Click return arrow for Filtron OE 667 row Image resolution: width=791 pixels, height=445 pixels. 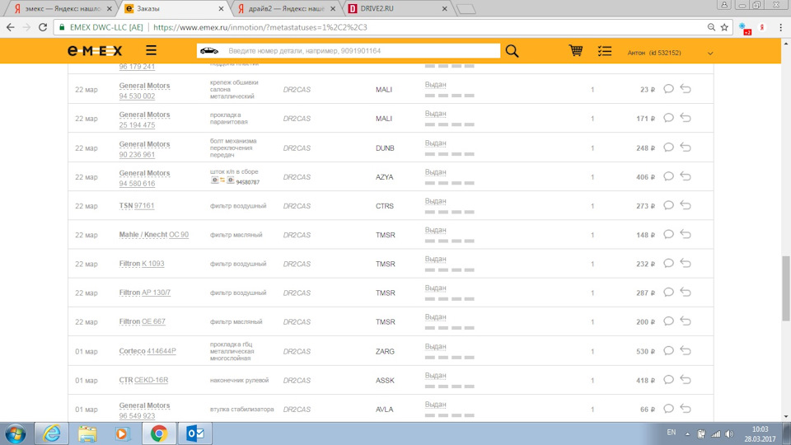point(685,321)
